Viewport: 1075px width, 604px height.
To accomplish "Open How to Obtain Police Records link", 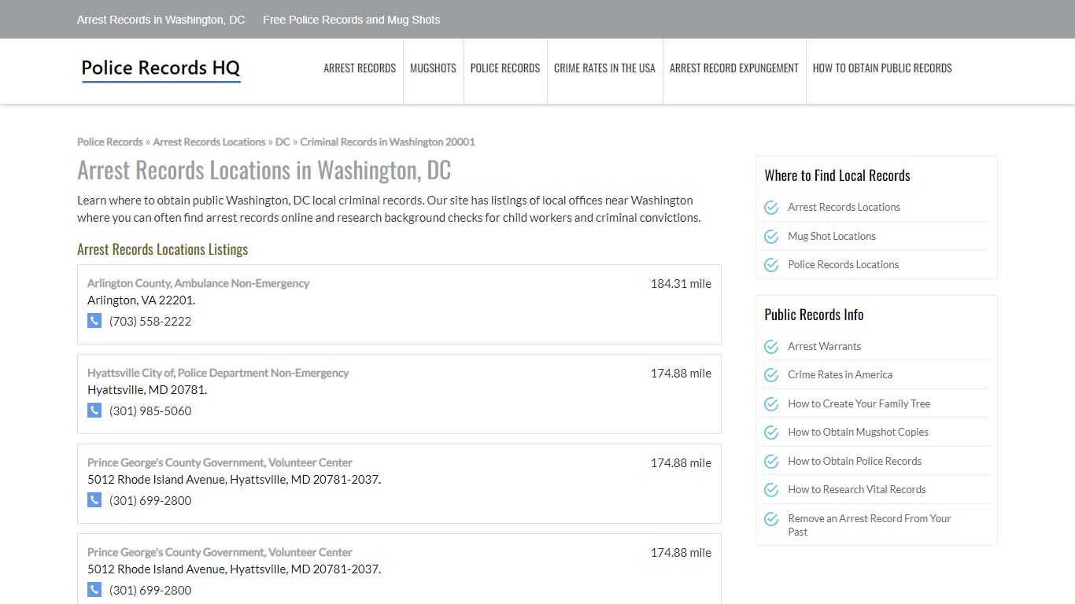I will tap(855, 462).
